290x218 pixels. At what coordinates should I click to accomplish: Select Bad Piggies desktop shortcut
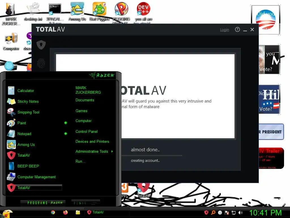(x=99, y=11)
